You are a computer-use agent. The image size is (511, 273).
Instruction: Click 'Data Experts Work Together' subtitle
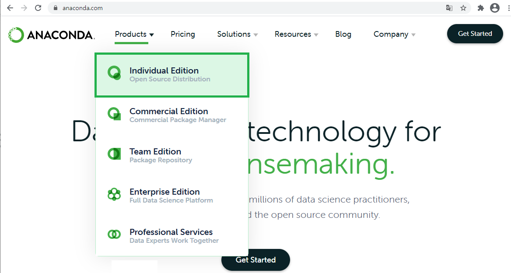pos(174,241)
